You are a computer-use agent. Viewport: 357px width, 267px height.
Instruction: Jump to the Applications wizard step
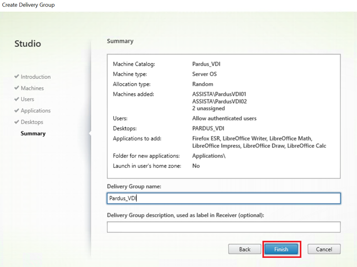click(x=36, y=111)
